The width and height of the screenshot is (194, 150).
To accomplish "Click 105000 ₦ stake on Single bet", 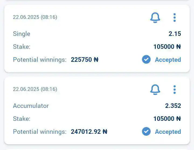I will tap(167, 47).
